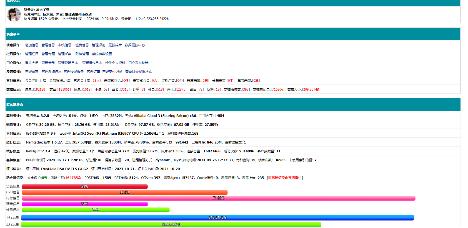The width and height of the screenshot is (468, 228).
Task: Open 更新碎片 link
Action: tap(115, 45)
